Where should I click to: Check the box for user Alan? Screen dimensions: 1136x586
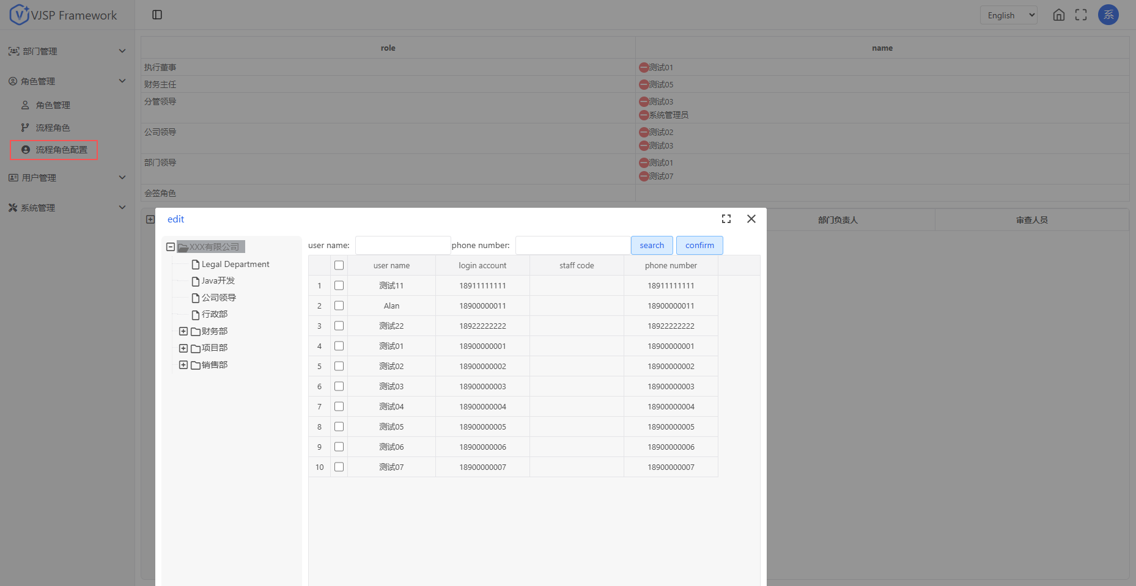pos(339,306)
